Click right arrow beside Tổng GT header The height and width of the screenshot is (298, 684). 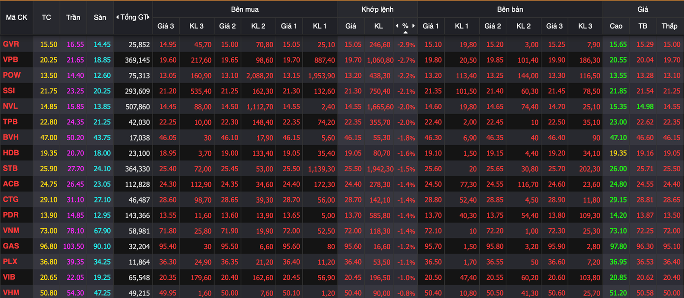click(x=149, y=17)
